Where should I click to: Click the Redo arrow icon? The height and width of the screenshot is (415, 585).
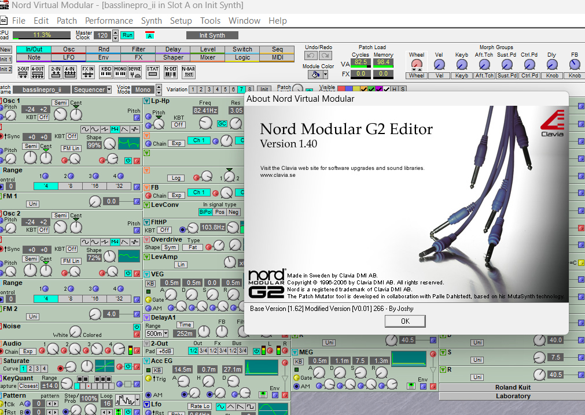[x=325, y=55]
